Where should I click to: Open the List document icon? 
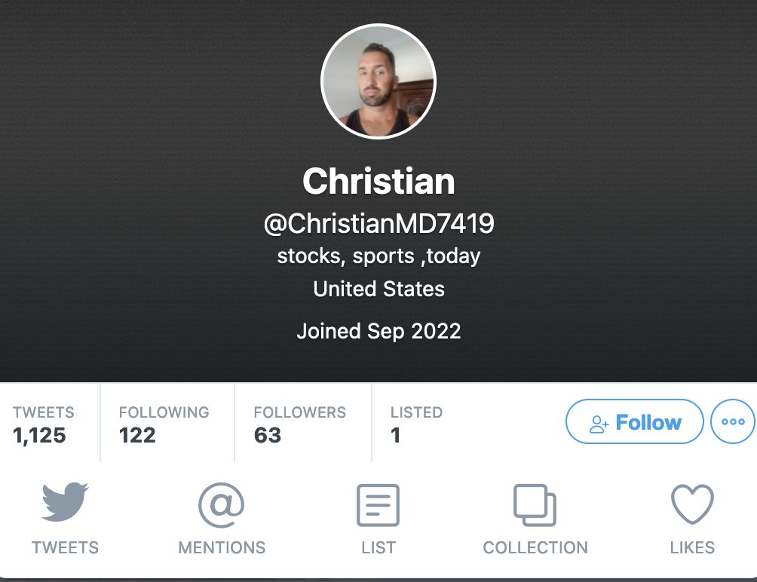(x=378, y=505)
